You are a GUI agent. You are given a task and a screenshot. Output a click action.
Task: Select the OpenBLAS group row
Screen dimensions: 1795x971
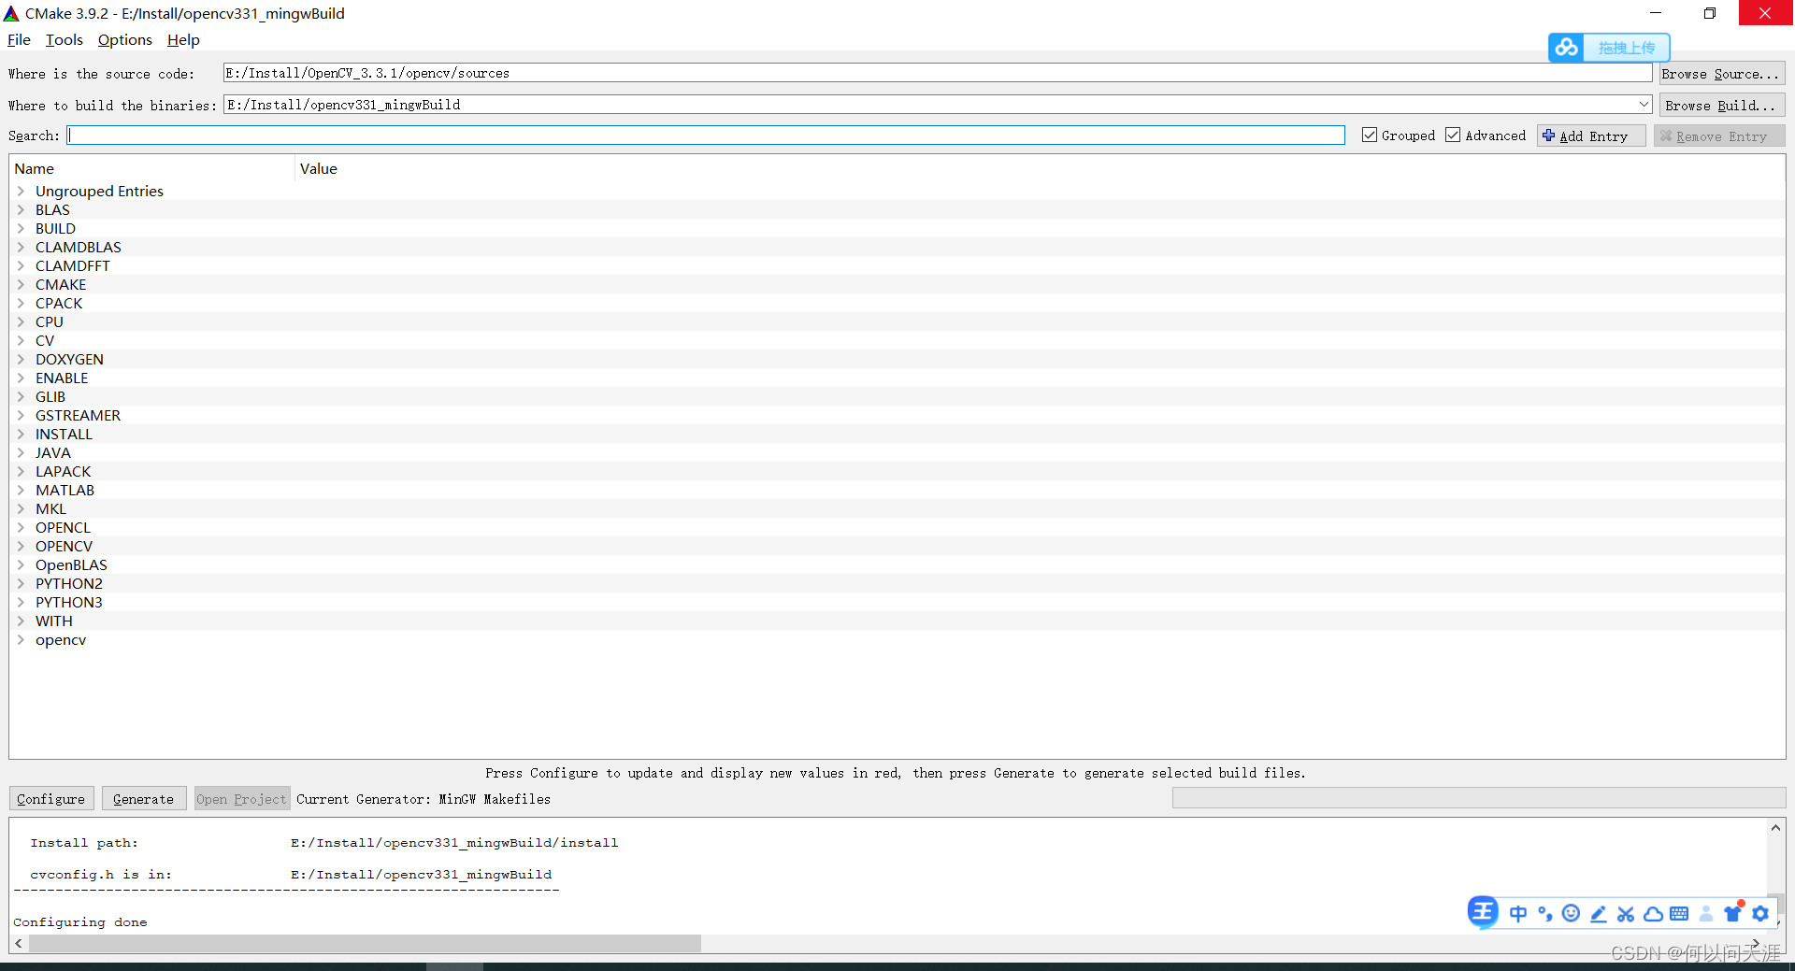click(x=897, y=564)
